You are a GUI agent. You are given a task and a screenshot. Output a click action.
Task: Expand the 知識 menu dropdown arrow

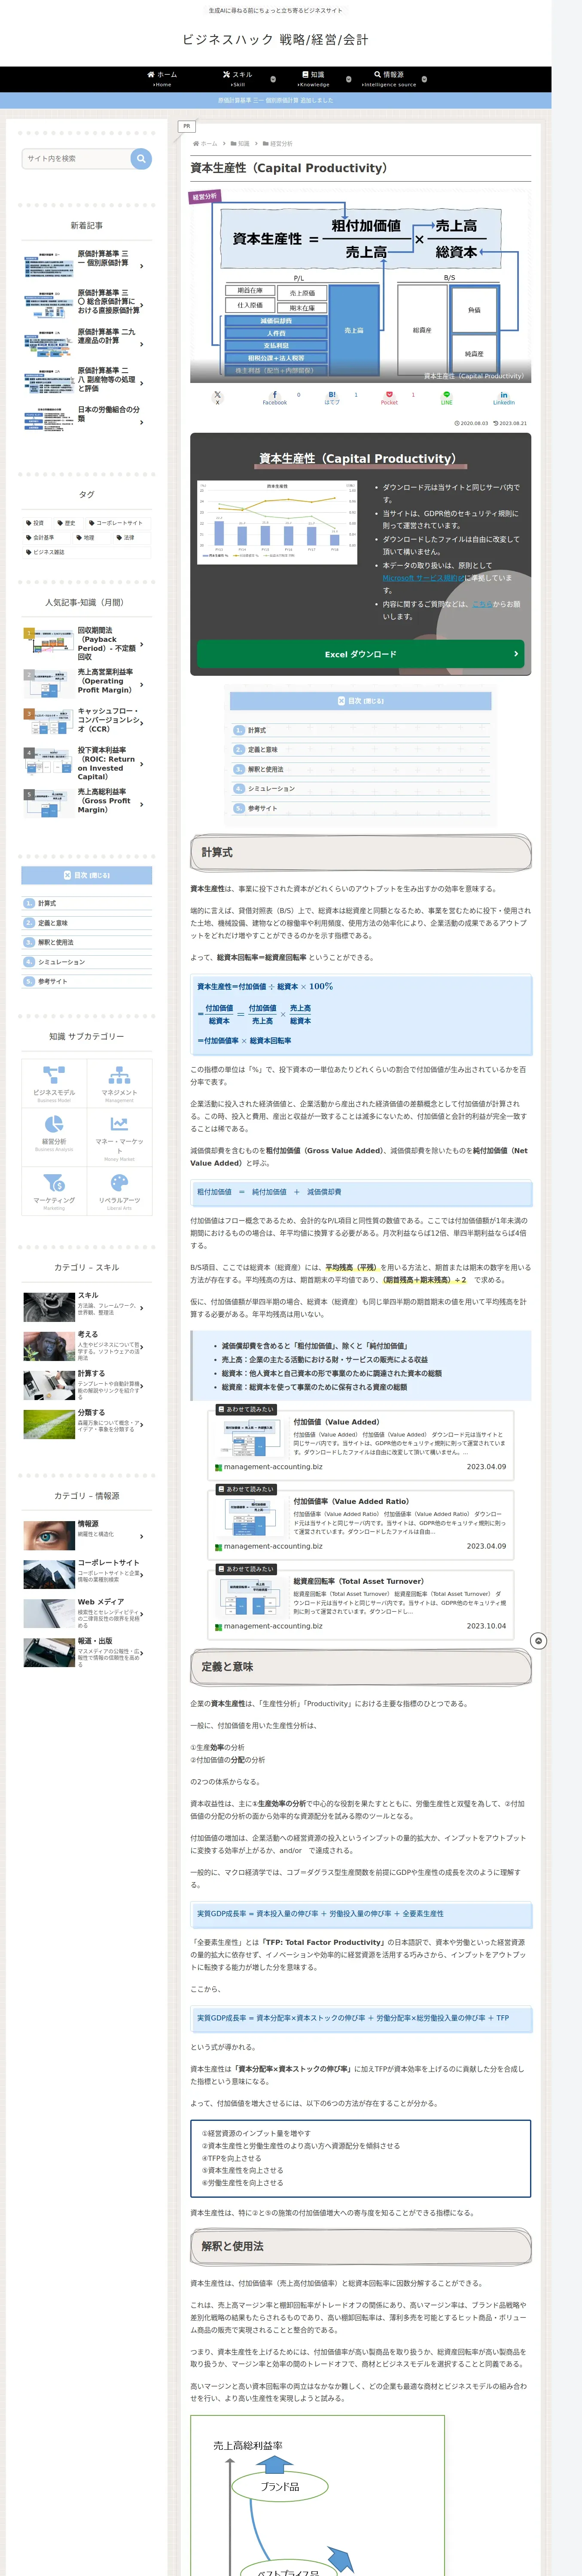point(348,79)
